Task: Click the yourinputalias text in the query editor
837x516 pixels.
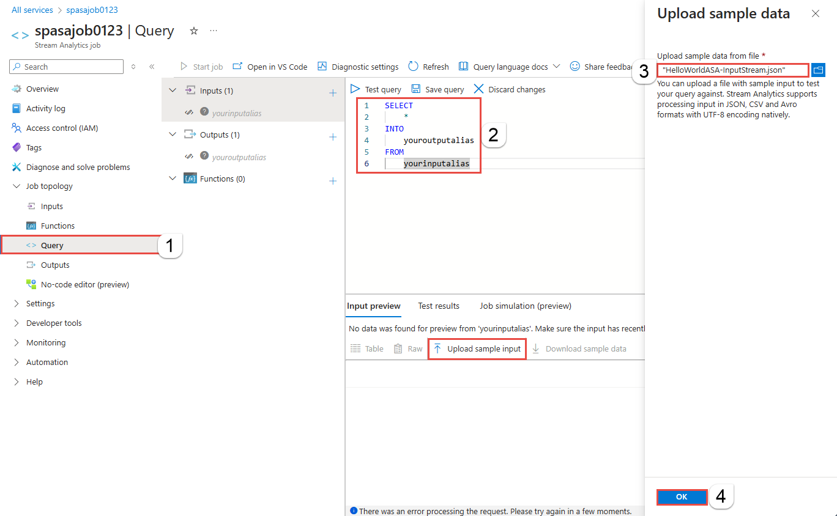Action: click(x=436, y=163)
